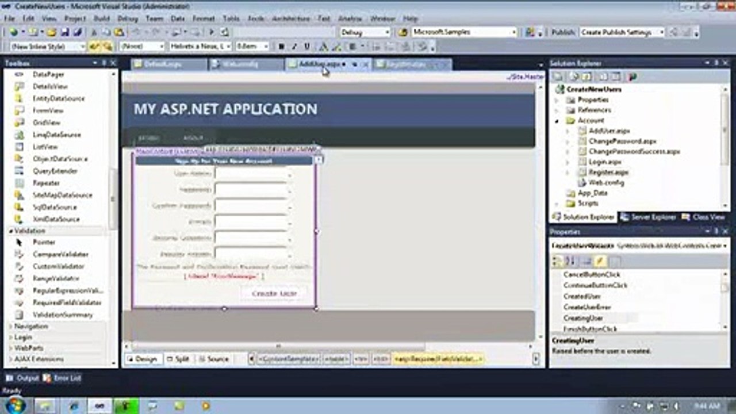Select the EntityDataSource toolbox control
This screenshot has width=736, height=414.
click(x=59, y=98)
